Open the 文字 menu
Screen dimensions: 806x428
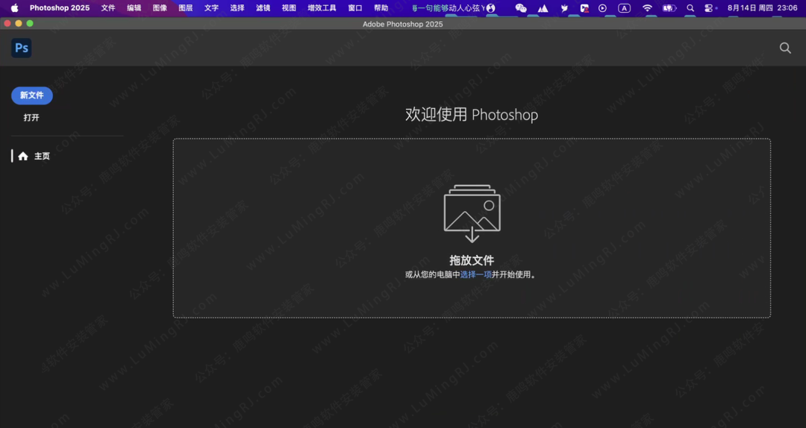pyautogui.click(x=211, y=8)
